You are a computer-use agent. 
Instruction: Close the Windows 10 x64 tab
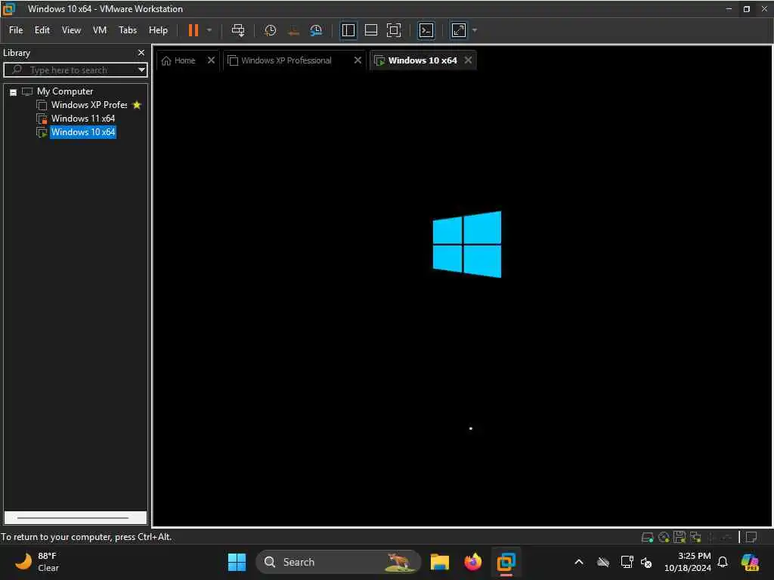point(468,60)
